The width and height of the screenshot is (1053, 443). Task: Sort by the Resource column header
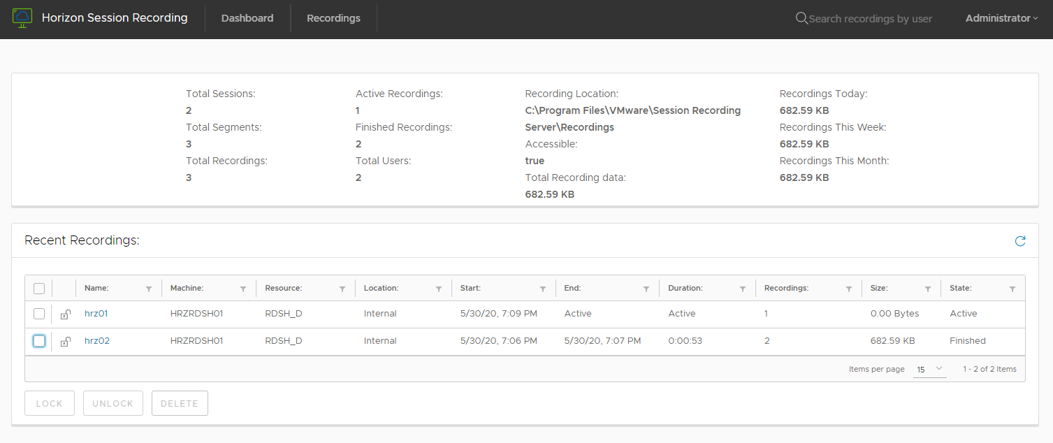point(284,288)
